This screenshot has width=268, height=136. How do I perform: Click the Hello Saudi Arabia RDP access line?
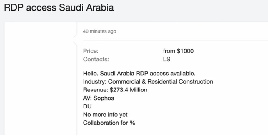click(x=139, y=74)
